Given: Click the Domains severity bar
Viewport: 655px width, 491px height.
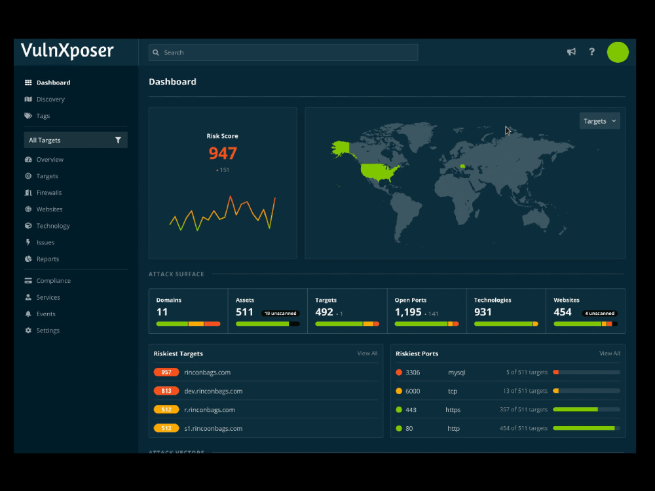Looking at the screenshot, I should pos(188,324).
